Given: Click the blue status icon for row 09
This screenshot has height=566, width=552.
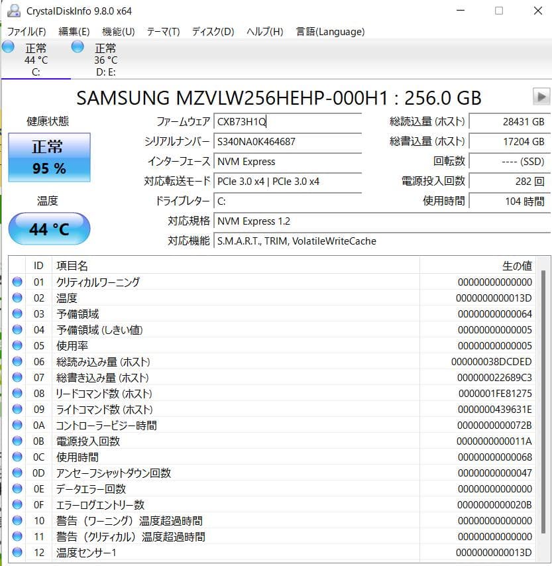Looking at the screenshot, I should [x=17, y=409].
